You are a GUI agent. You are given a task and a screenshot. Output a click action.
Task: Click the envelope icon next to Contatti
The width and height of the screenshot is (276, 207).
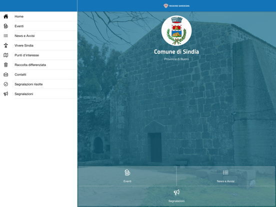(x=6, y=74)
